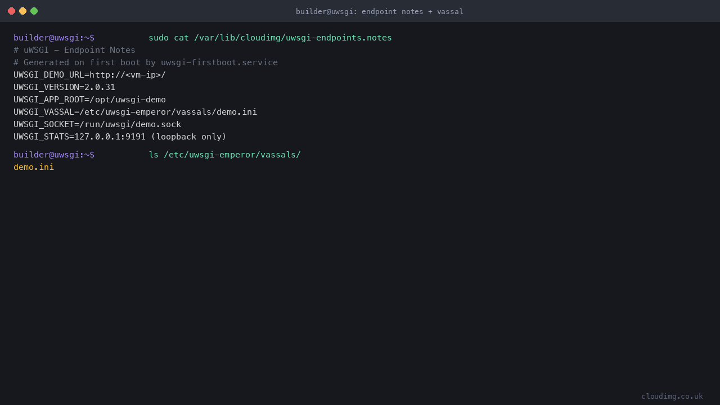Click the red close window button
Screen dimensions: 720x405
[x=11, y=11]
